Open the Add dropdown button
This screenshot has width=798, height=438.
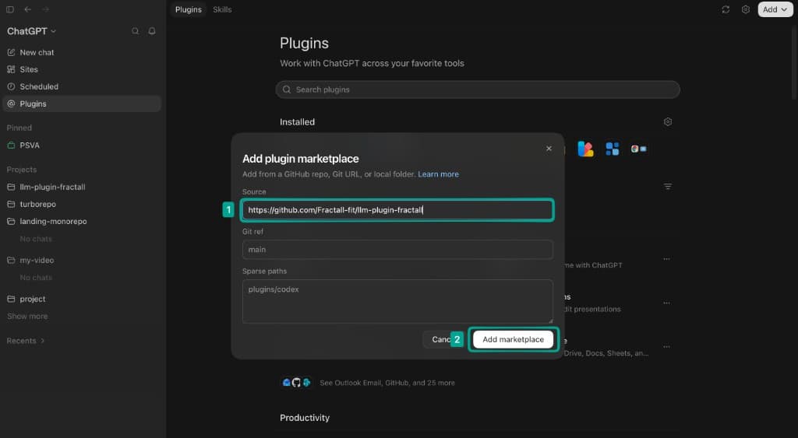[775, 9]
